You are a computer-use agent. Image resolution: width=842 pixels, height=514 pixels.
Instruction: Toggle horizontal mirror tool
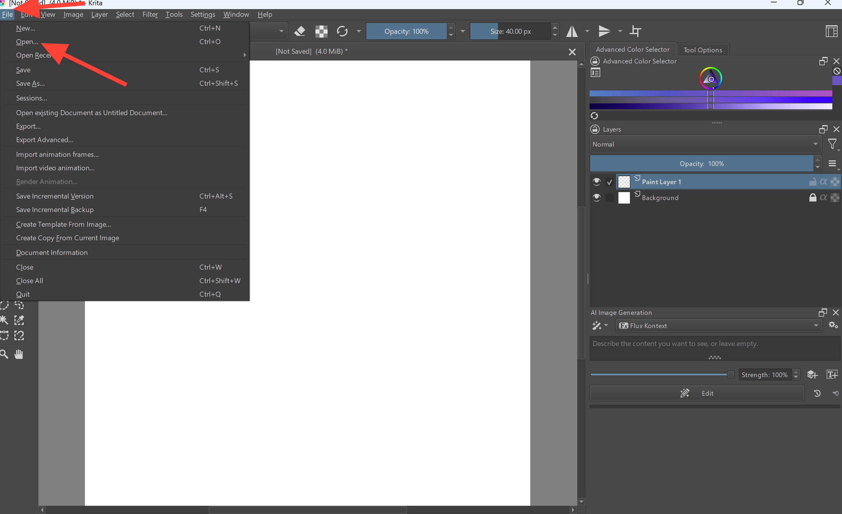(572, 31)
